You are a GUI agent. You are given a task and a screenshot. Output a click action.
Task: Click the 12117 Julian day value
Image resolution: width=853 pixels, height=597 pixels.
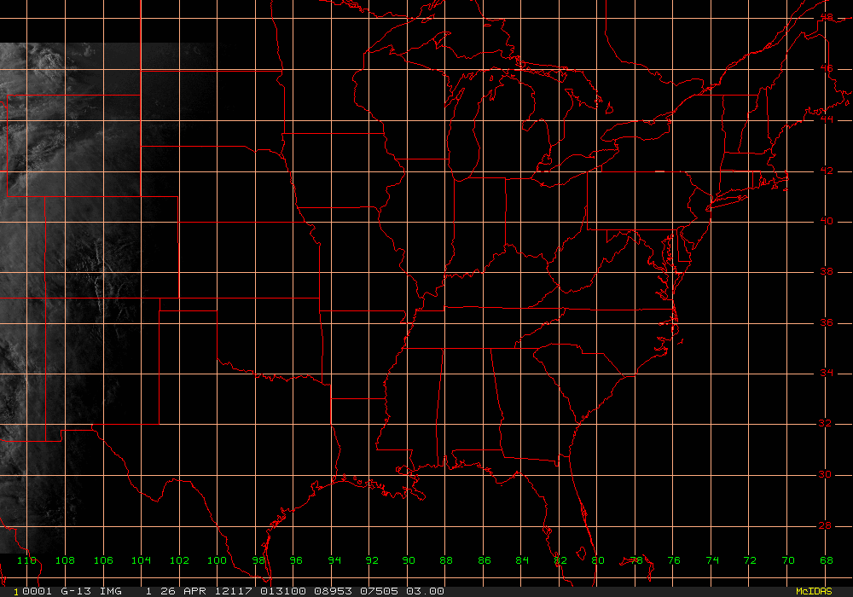click(x=234, y=591)
